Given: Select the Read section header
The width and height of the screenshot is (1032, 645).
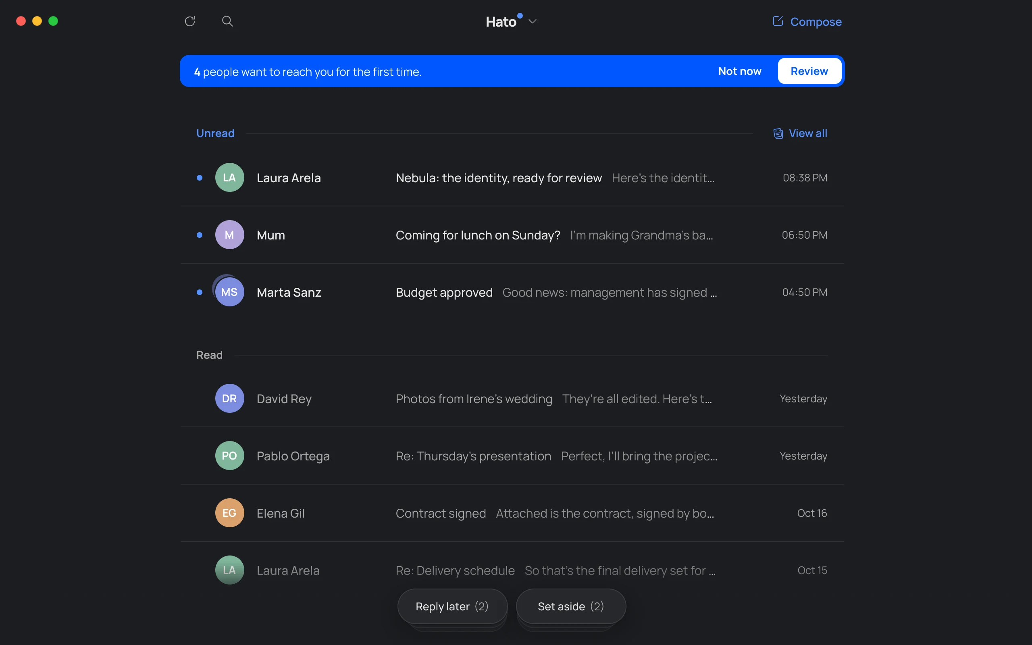Looking at the screenshot, I should (x=209, y=355).
